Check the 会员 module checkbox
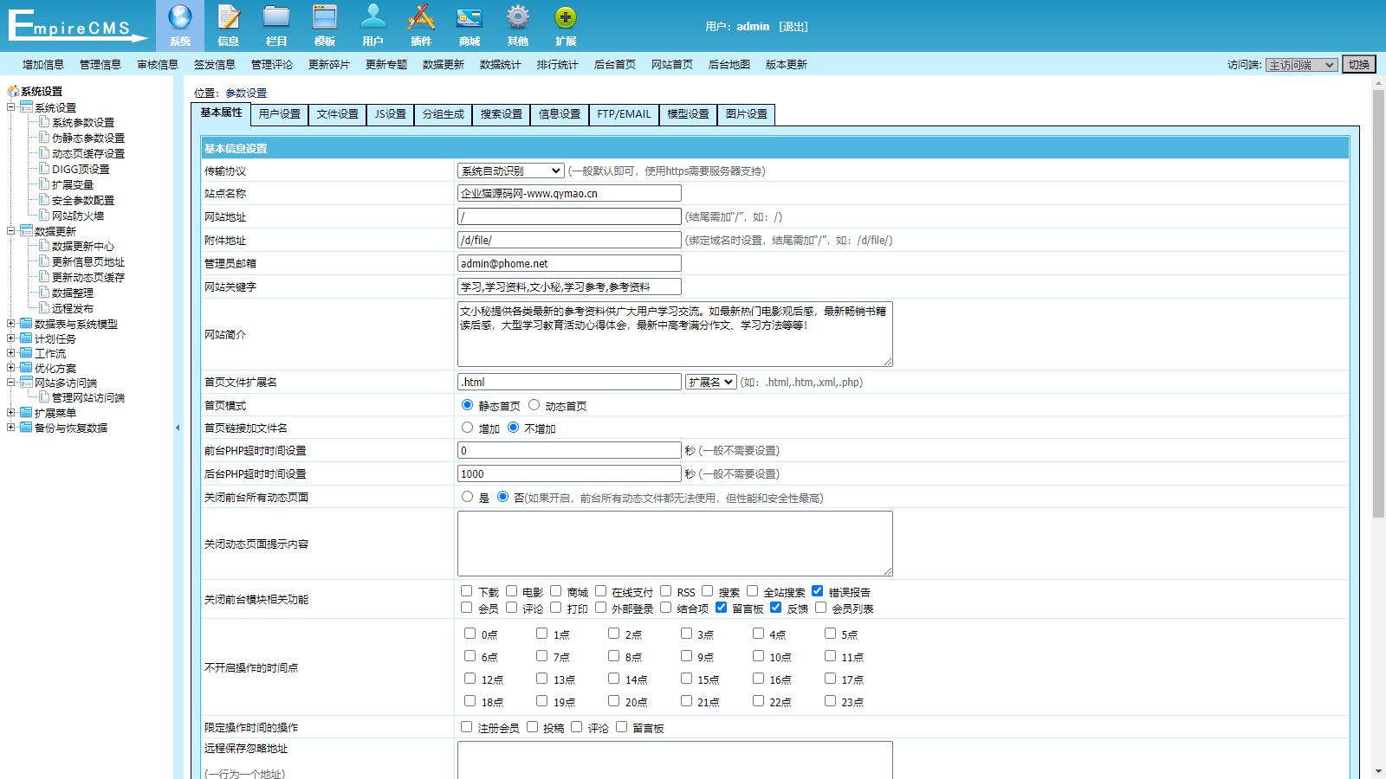Viewport: 1386px width, 779px height. coord(464,608)
